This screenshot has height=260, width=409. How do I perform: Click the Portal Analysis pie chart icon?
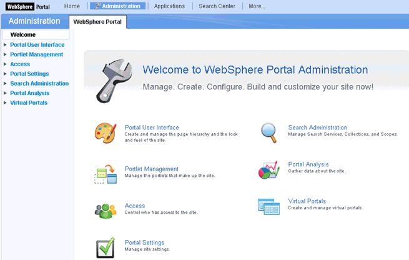269,170
